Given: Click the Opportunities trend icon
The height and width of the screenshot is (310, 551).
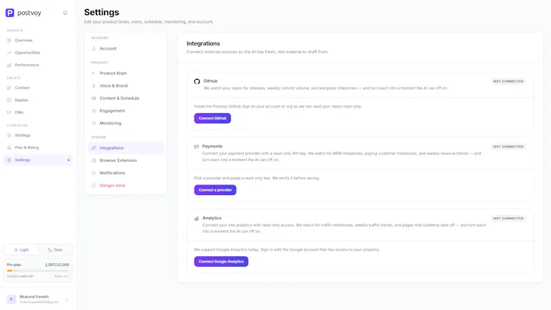Looking at the screenshot, I should tap(9, 53).
